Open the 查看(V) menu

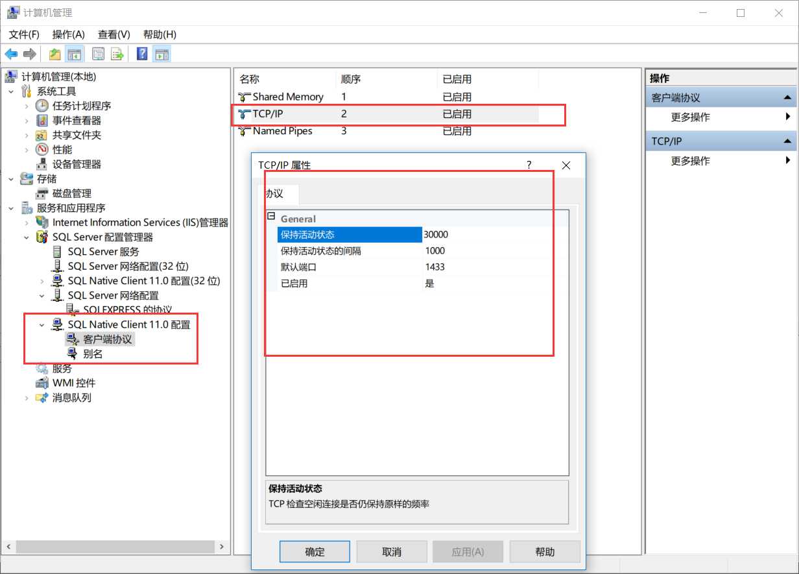point(114,34)
